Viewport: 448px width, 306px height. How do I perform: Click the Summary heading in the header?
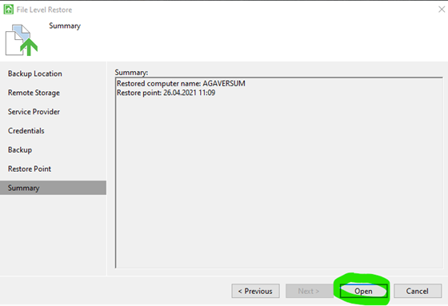click(x=65, y=26)
